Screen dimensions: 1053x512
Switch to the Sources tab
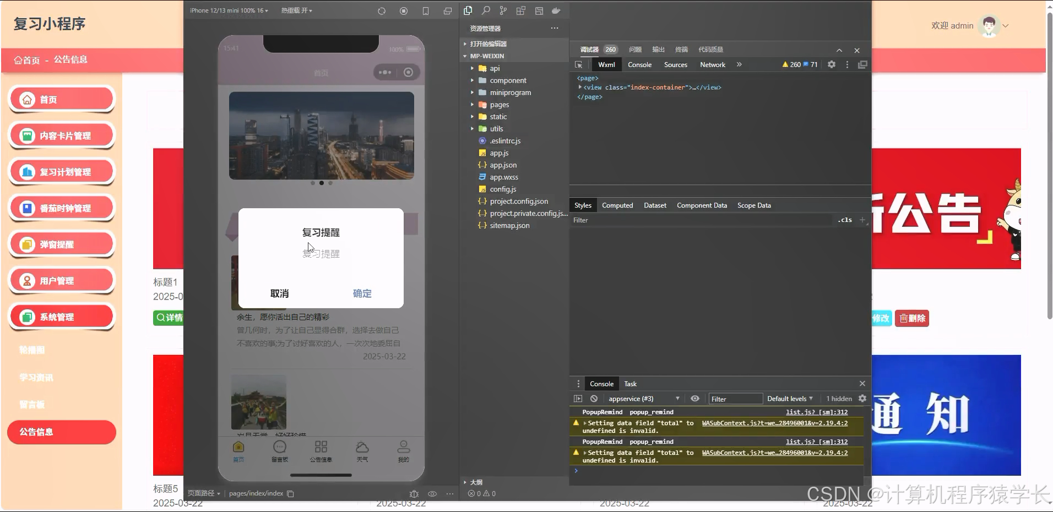coord(676,64)
